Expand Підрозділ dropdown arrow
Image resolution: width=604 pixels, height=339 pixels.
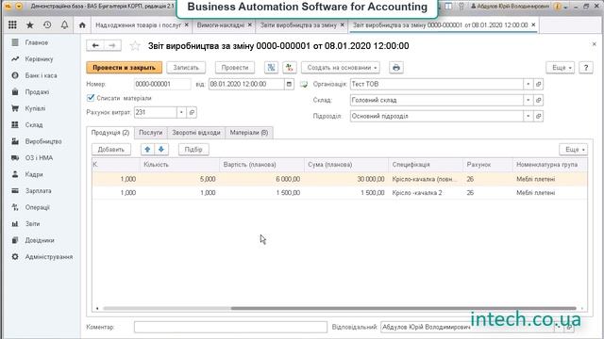(528, 116)
